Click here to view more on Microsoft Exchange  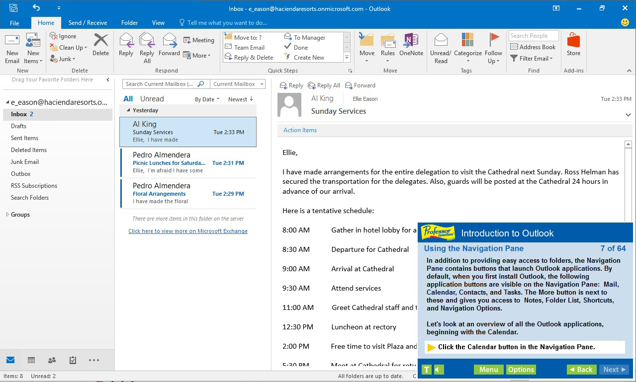click(188, 231)
